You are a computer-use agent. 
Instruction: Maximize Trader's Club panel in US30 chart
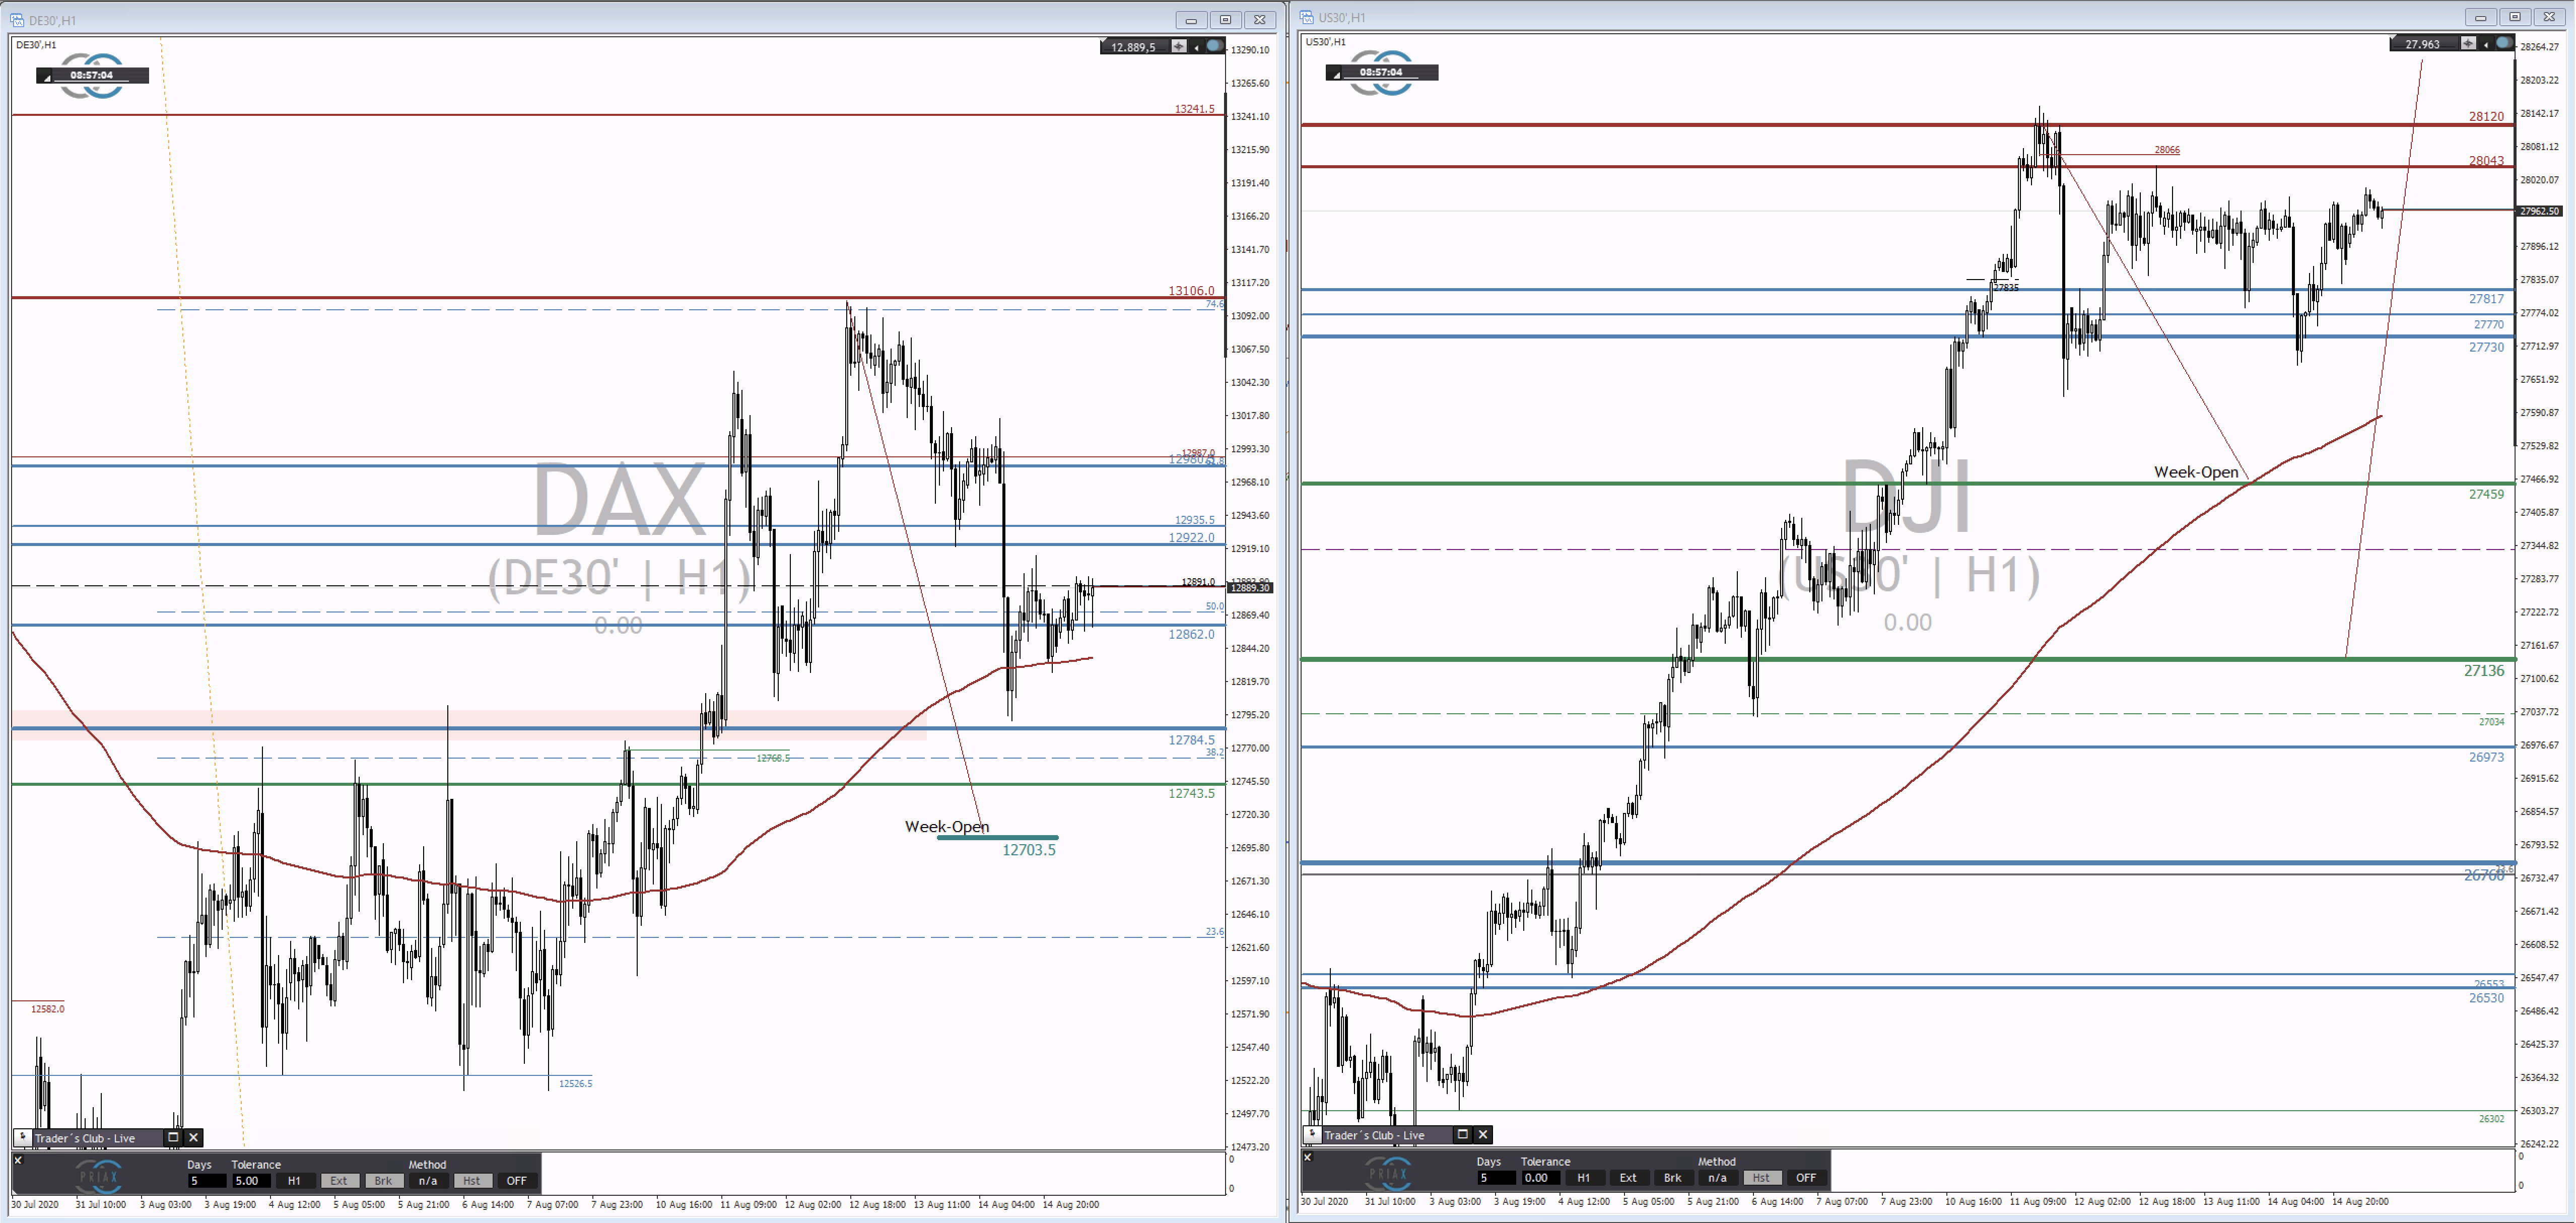[x=1462, y=1134]
